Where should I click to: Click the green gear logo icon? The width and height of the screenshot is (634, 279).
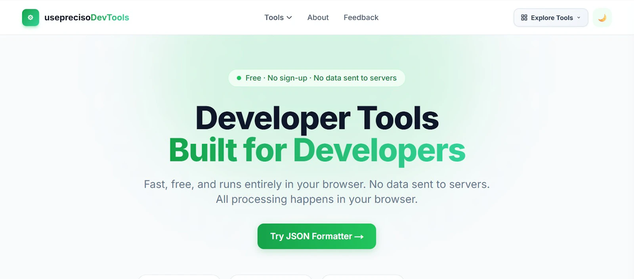31,17
